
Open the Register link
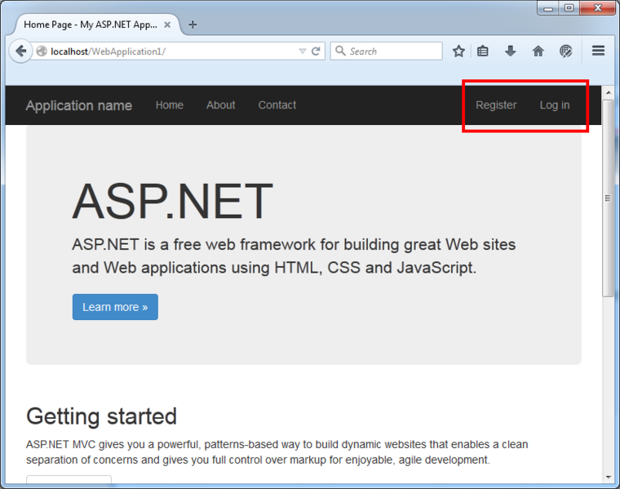click(x=496, y=104)
